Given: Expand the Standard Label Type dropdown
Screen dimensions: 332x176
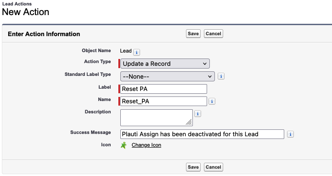Looking at the screenshot, I should pos(168,76).
